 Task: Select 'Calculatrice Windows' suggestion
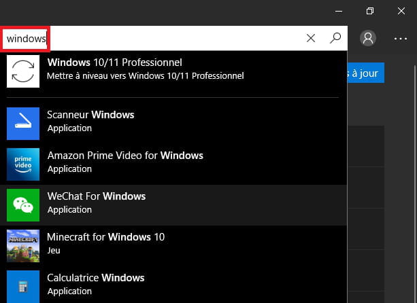173,285
